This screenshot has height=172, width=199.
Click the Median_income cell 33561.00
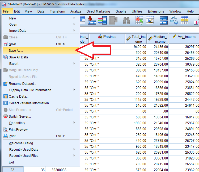158,158
